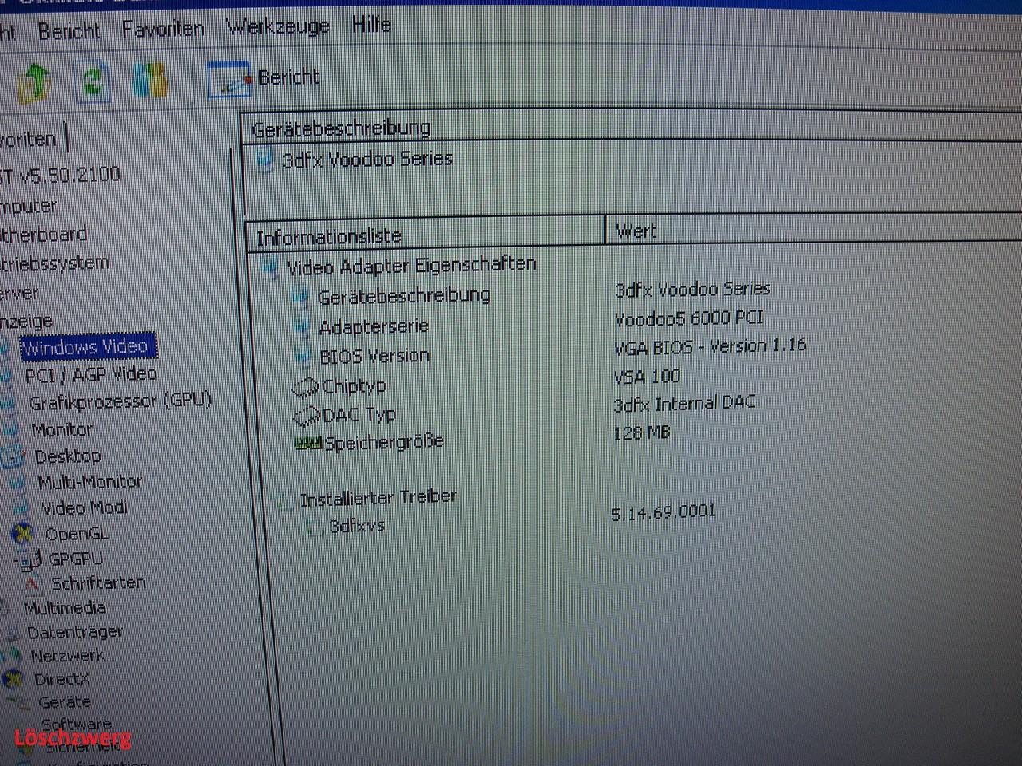Select Multi-Monitor tree item
Screen dimensions: 1022x766
90,482
